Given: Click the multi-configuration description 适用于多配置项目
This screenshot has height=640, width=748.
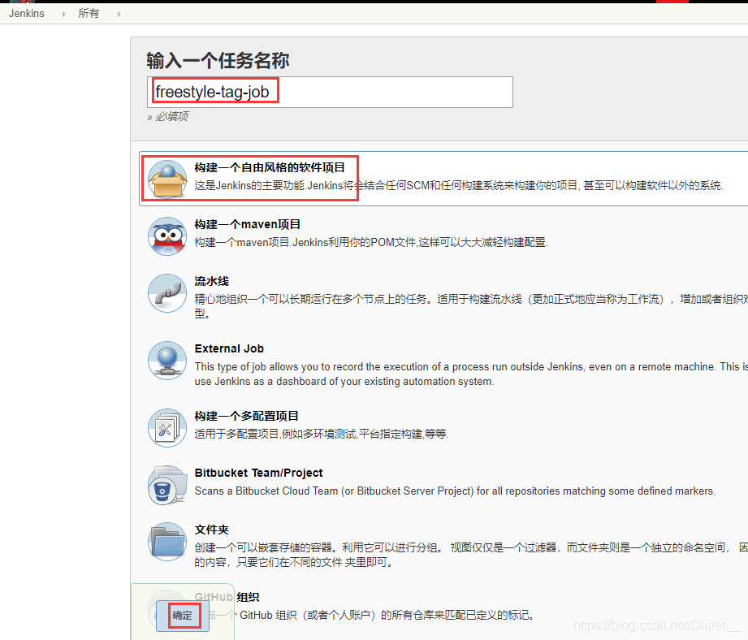Looking at the screenshot, I should coord(322,434).
